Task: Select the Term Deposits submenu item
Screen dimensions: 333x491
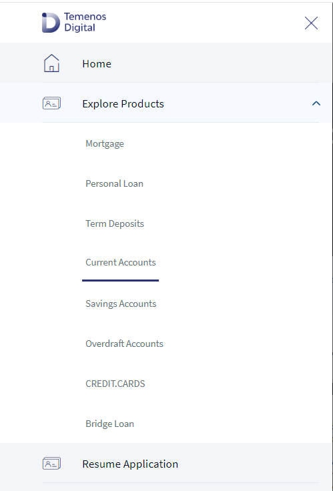Action: (x=115, y=223)
